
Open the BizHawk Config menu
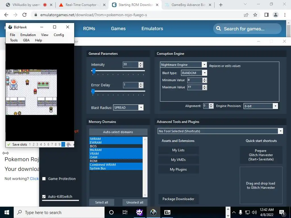click(x=59, y=35)
